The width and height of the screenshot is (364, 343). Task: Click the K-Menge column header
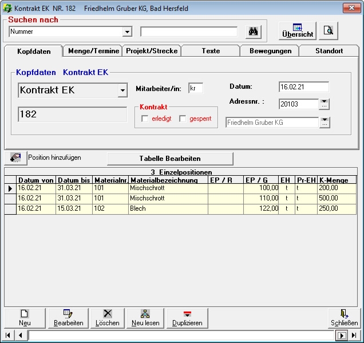(x=337, y=180)
